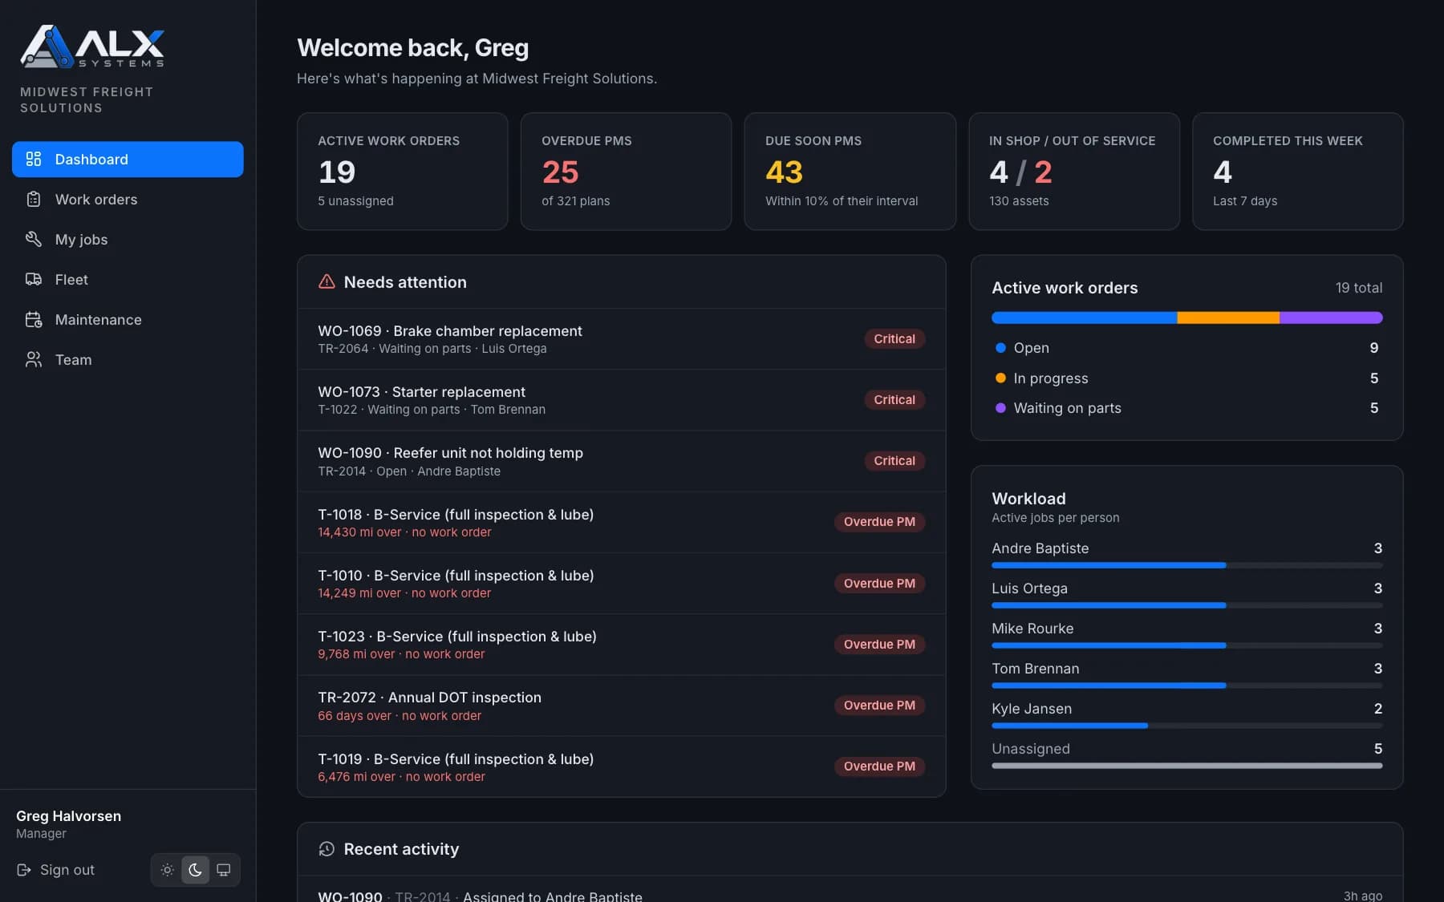1444x902 pixels.
Task: Open the In Shop / Out of Service card
Action: tap(1074, 171)
